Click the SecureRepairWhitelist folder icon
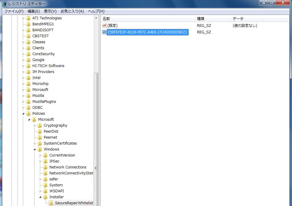 click(51, 203)
